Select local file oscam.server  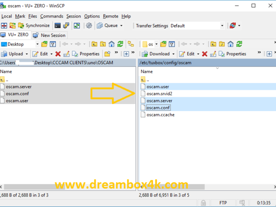point(19,87)
